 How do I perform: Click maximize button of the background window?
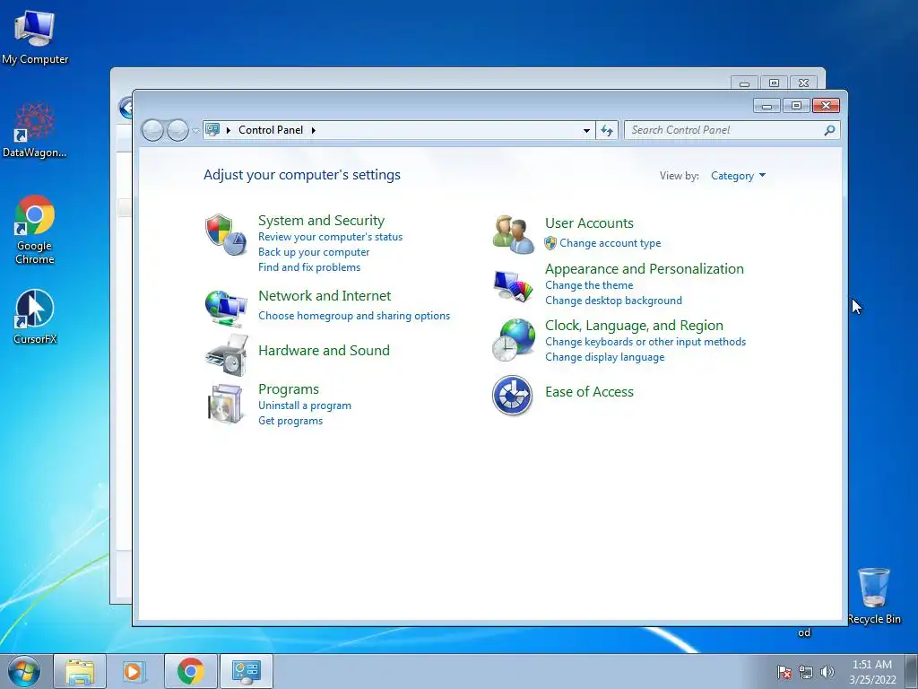(x=774, y=83)
